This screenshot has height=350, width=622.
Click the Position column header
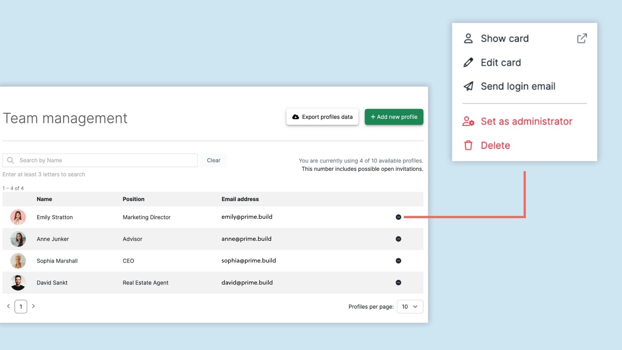click(133, 199)
